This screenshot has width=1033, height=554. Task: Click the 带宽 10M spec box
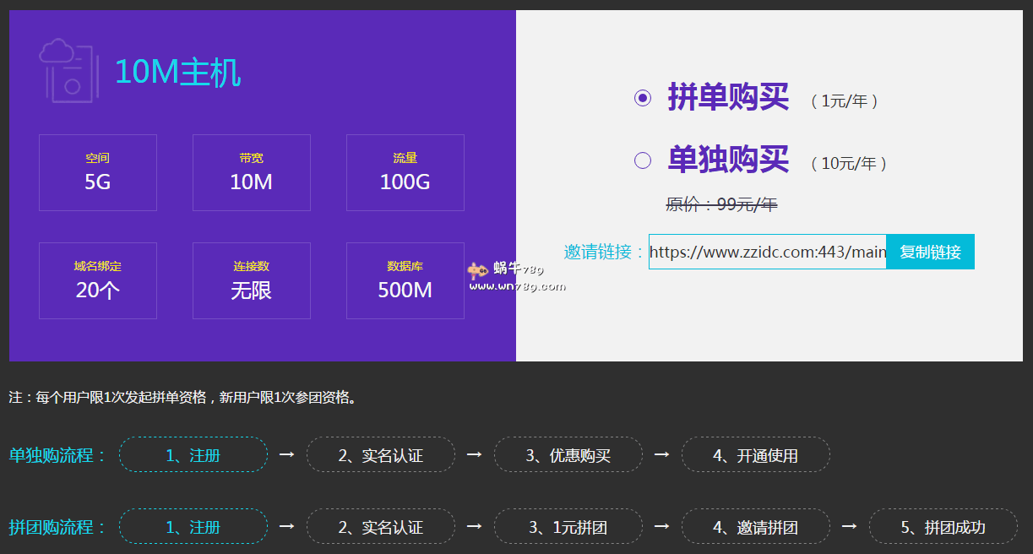pyautogui.click(x=252, y=172)
